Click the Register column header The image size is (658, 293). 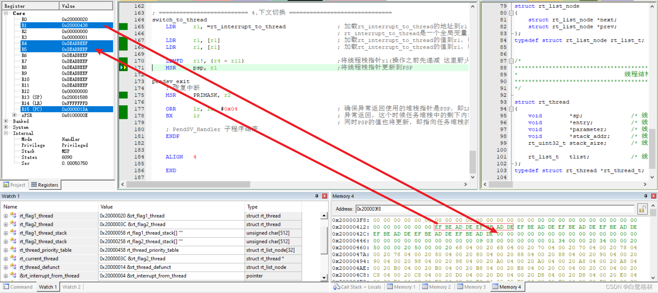(30, 6)
